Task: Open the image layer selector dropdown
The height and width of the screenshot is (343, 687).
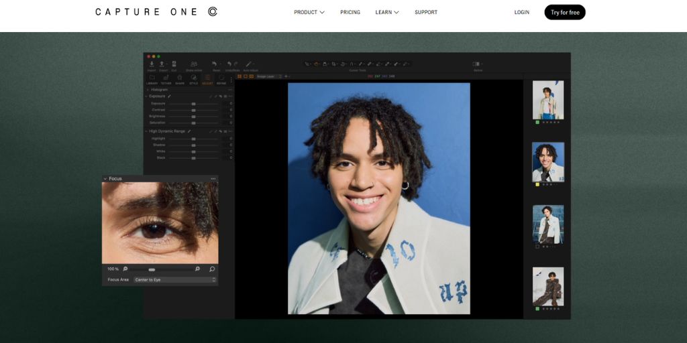Action: (x=268, y=76)
